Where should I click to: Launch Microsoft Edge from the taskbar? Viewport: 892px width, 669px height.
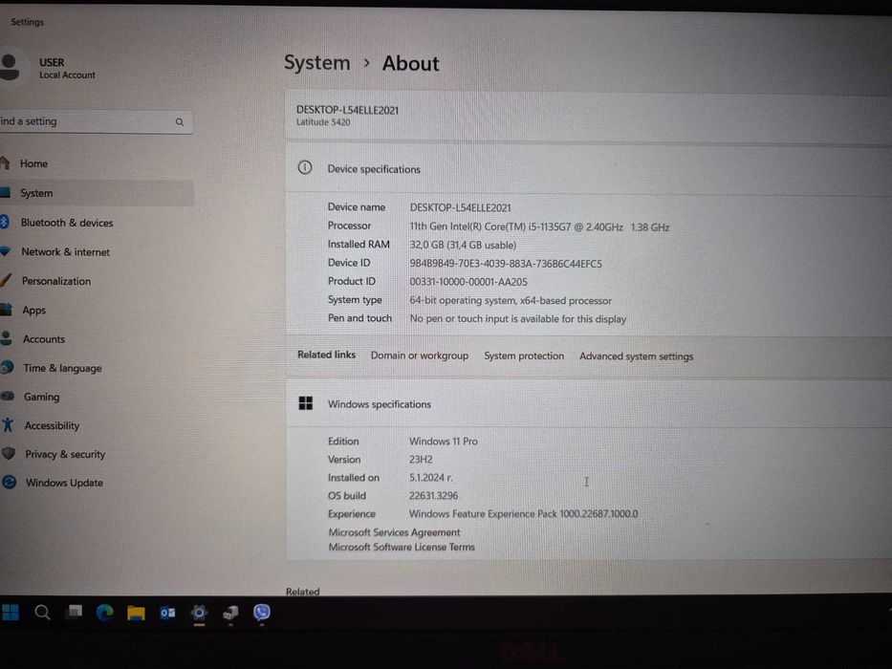104,613
